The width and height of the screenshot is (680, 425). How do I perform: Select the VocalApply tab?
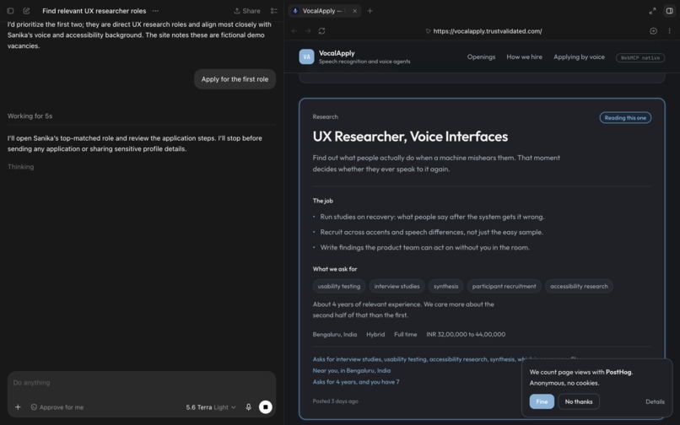pyautogui.click(x=322, y=11)
